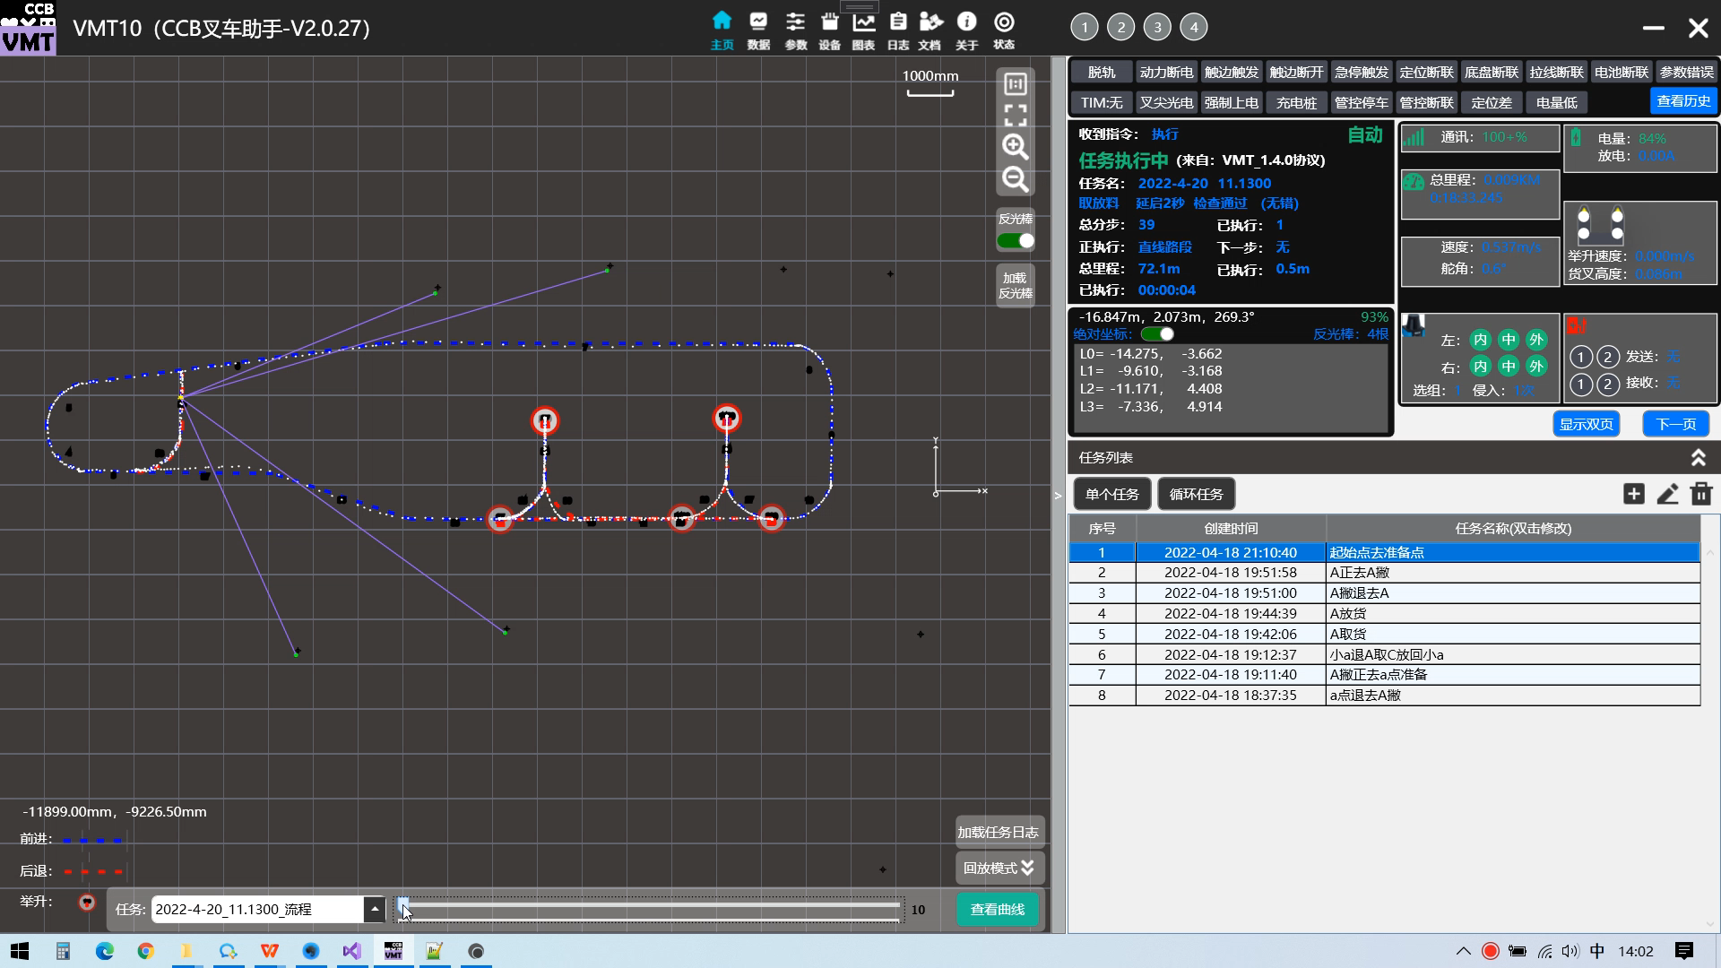Click 查看历史 button
The height and width of the screenshot is (968, 1721).
pos(1683,100)
